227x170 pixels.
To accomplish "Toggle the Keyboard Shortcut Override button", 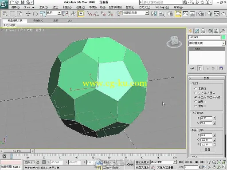I will click(x=81, y=14).
